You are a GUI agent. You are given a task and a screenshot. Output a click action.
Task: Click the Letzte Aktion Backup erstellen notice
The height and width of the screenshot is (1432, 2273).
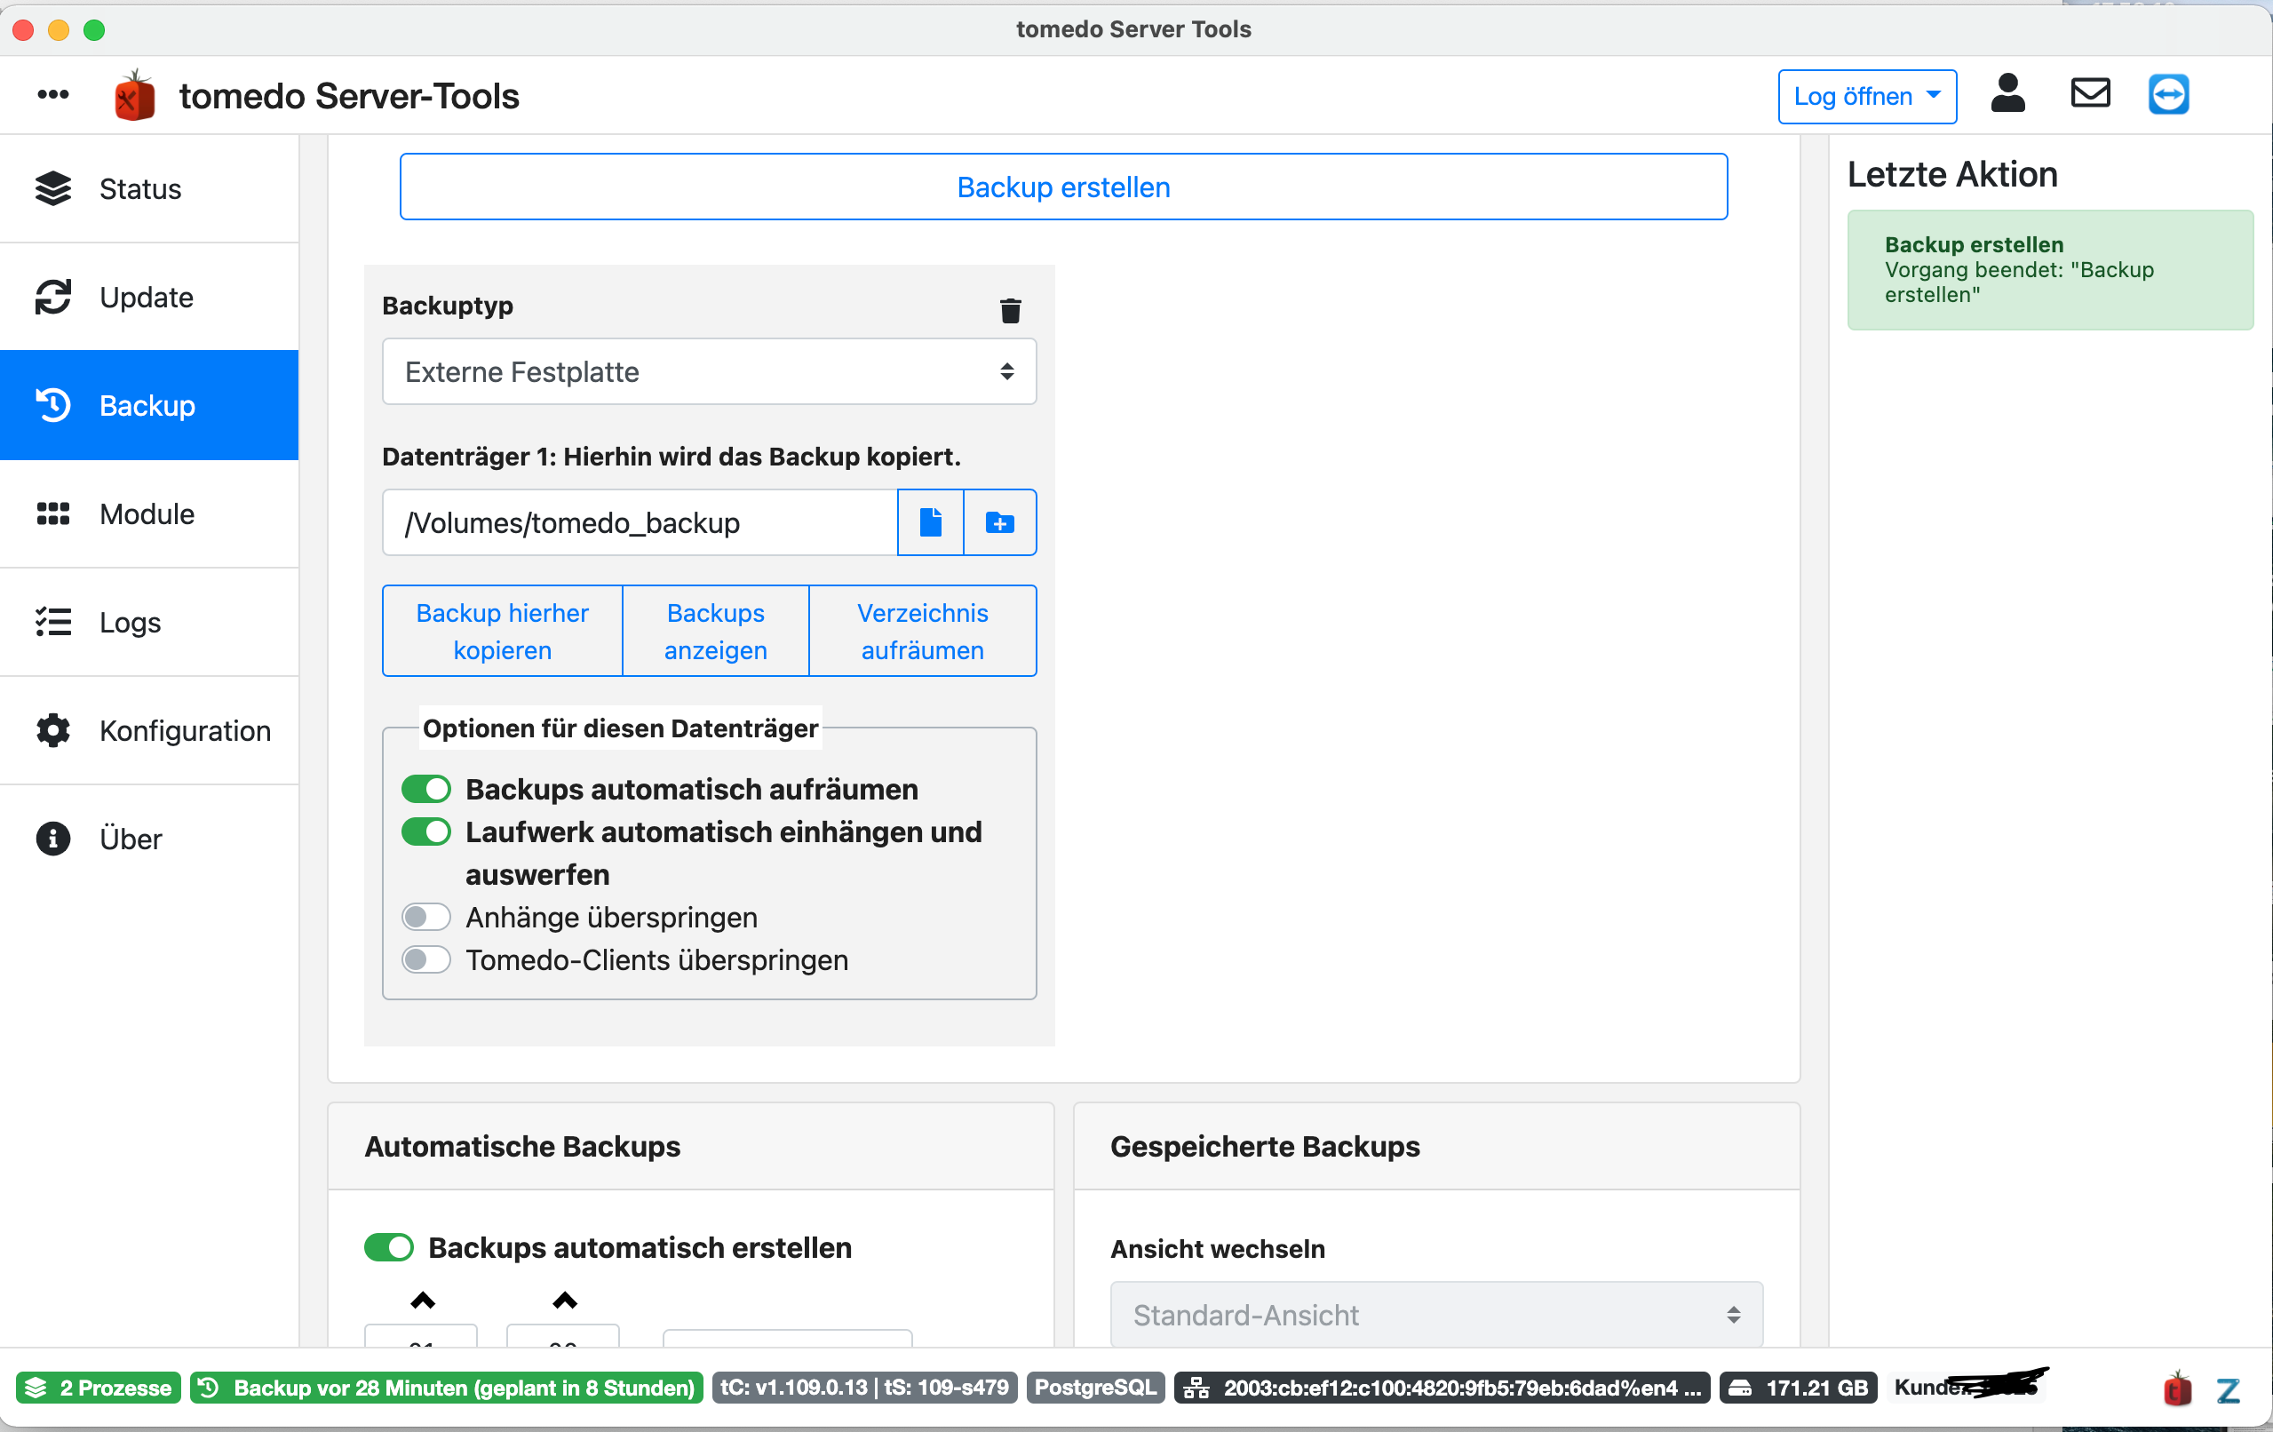(2050, 270)
